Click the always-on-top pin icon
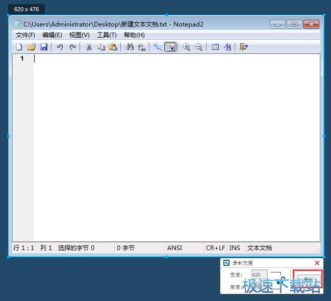Image resolution: width=331 pixels, height=301 pixels. pos(158,47)
